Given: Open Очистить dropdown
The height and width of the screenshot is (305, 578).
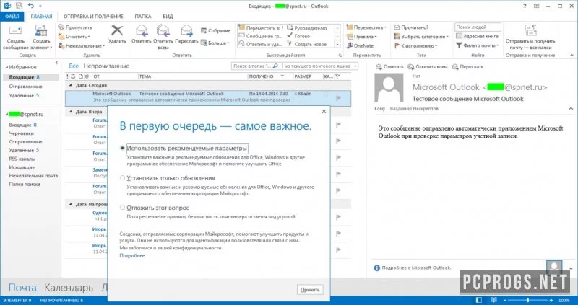Looking at the screenshot, I should coord(74,37).
